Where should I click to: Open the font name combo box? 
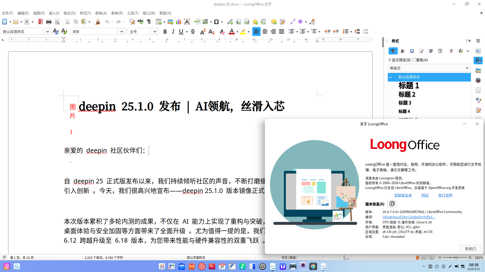pos(122,31)
